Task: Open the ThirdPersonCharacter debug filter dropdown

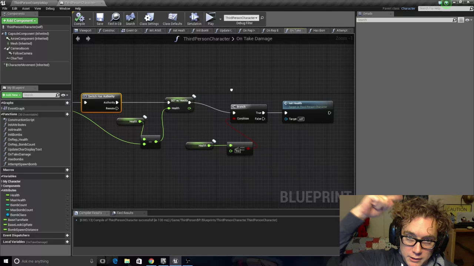Action: [241, 18]
